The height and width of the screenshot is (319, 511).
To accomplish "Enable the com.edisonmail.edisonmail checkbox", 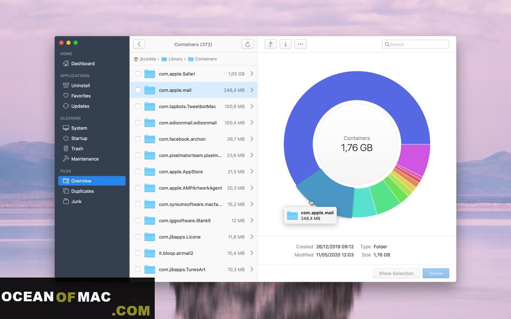I will (x=138, y=123).
